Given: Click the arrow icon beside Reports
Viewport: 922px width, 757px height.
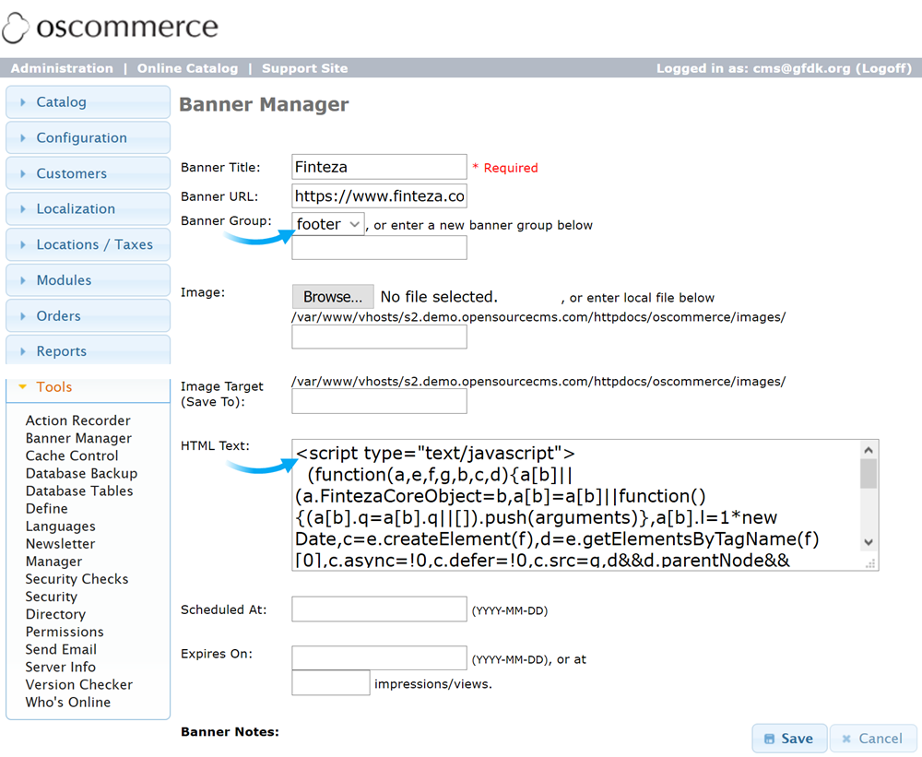Looking at the screenshot, I should coord(23,351).
